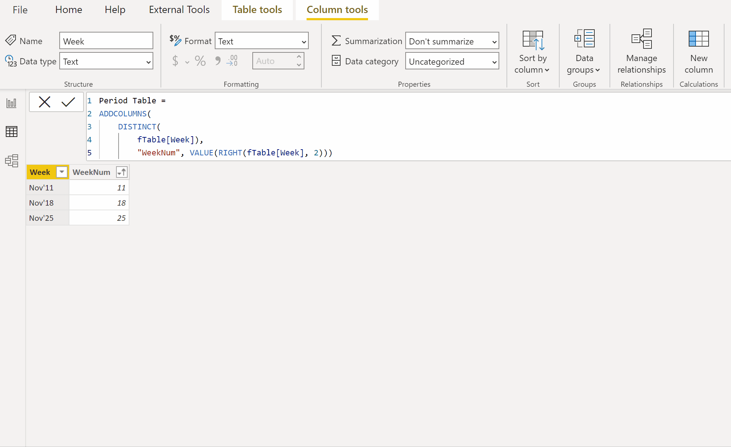Open the Report view from sidebar
The image size is (731, 447).
tap(12, 103)
